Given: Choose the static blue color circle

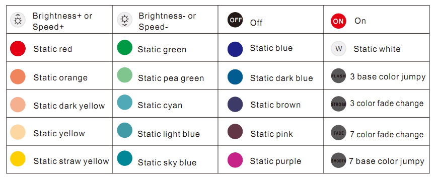Looking at the screenshot, I should [235, 49].
